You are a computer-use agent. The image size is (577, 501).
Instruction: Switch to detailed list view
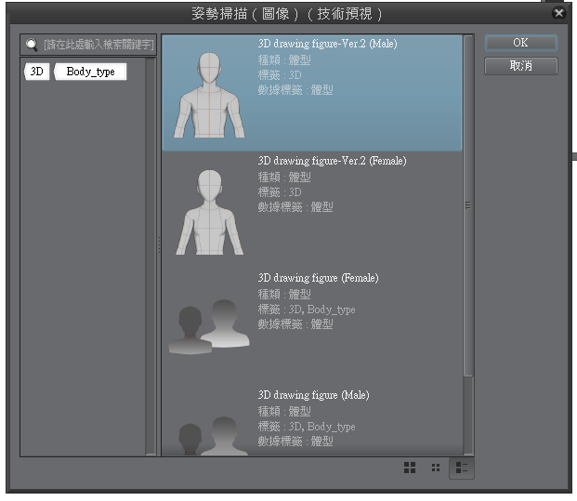462,468
